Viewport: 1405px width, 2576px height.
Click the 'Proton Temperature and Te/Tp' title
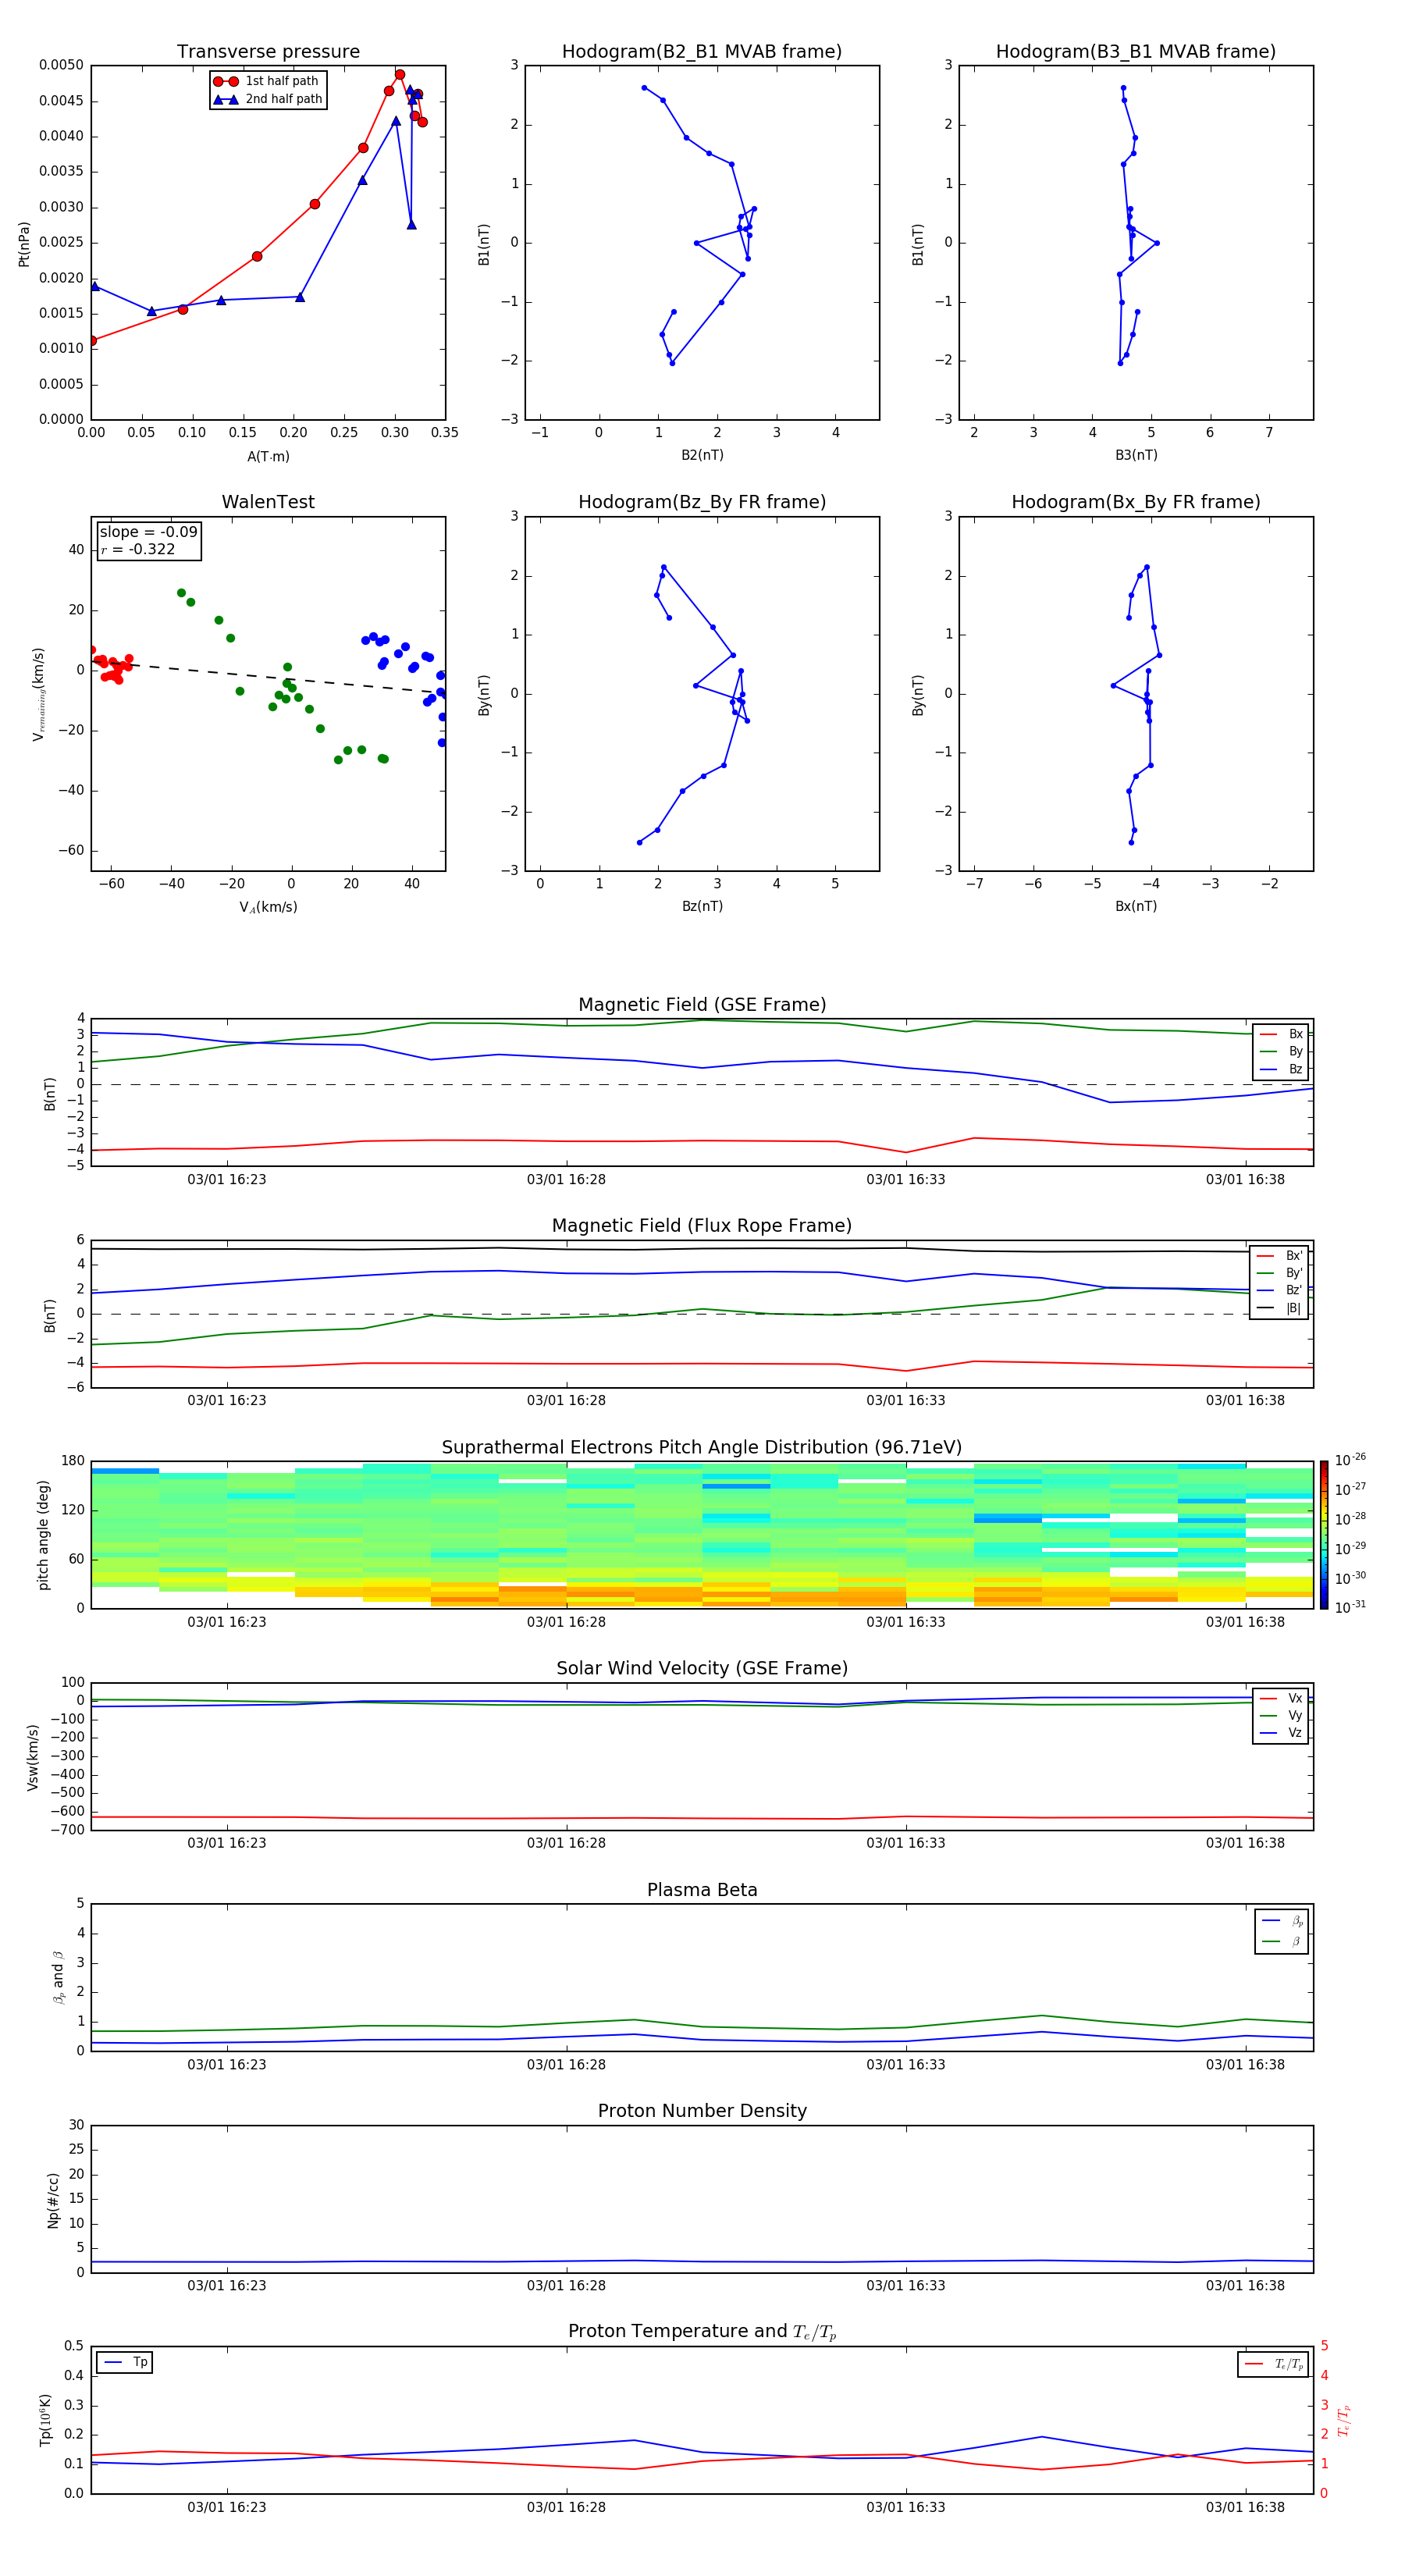702,2332
